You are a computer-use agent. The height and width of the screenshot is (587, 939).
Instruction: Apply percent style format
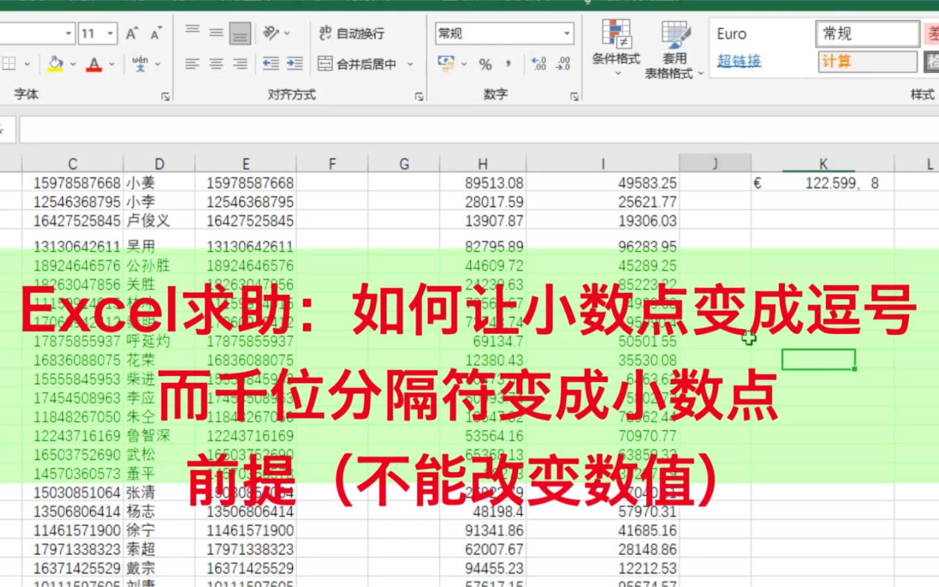click(485, 64)
